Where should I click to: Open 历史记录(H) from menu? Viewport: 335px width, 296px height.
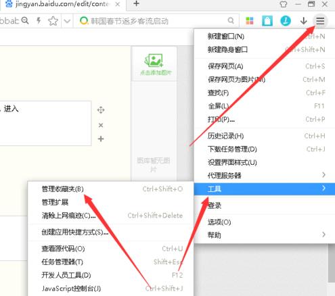pyautogui.click(x=265, y=136)
